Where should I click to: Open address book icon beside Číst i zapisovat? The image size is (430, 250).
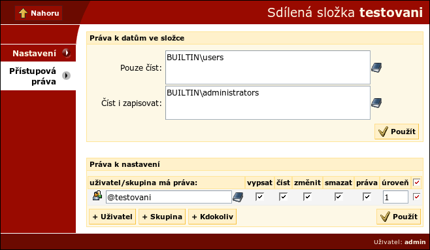(x=376, y=103)
